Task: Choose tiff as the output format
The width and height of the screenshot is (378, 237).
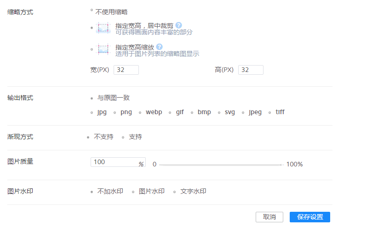Action: (270, 112)
